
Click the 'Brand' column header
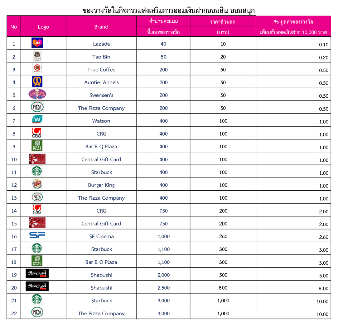101,27
